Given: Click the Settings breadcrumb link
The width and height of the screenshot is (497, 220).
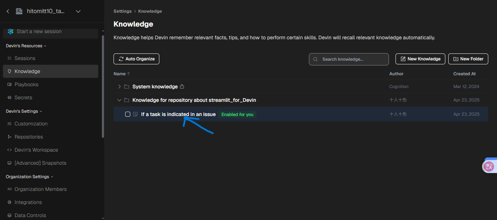Looking at the screenshot, I should (x=123, y=11).
